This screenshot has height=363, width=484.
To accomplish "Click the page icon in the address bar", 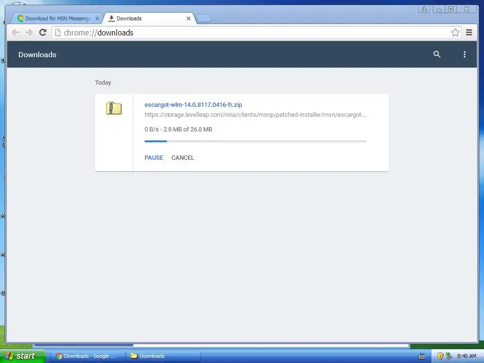I will coord(58,33).
